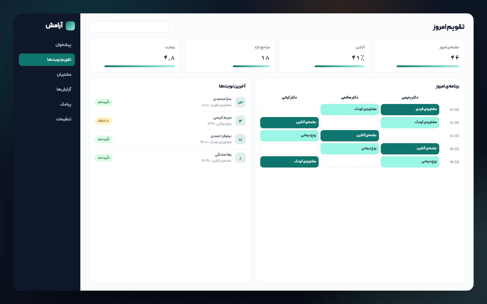
Task: Go to مشتریان in the sidebar
Action: click(x=47, y=75)
